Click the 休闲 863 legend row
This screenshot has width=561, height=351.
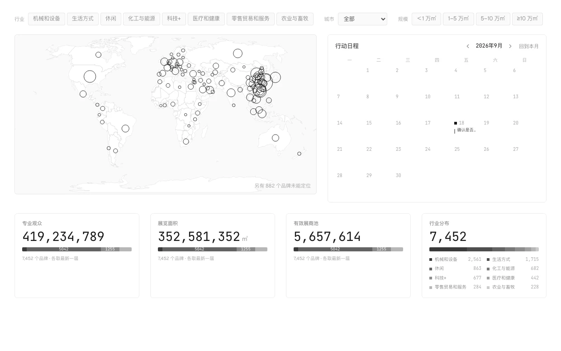click(x=455, y=269)
